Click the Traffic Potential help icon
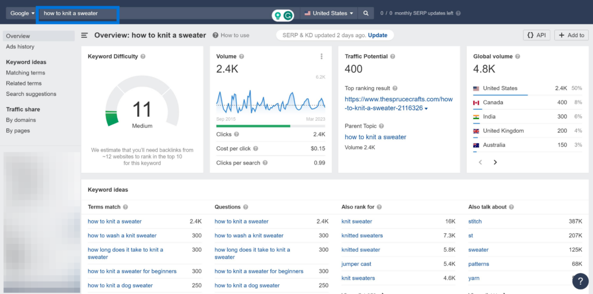Screen dimensions: 593x294 (393, 57)
